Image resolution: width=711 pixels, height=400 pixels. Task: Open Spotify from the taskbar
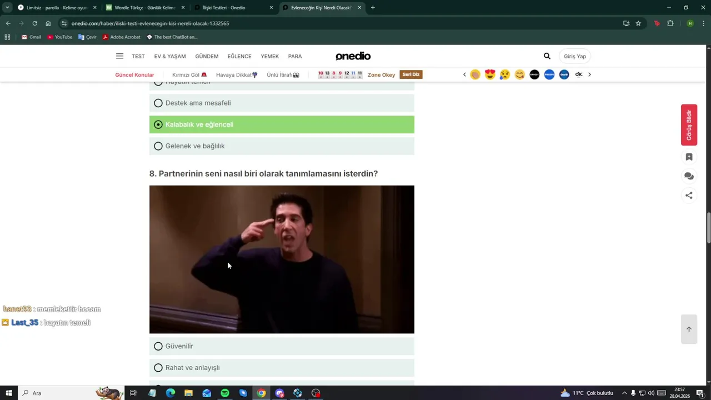(x=225, y=393)
